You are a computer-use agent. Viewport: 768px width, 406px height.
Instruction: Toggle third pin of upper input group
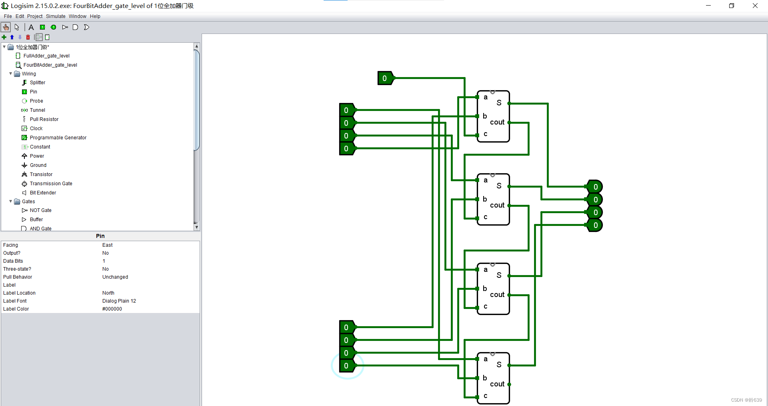[346, 136]
